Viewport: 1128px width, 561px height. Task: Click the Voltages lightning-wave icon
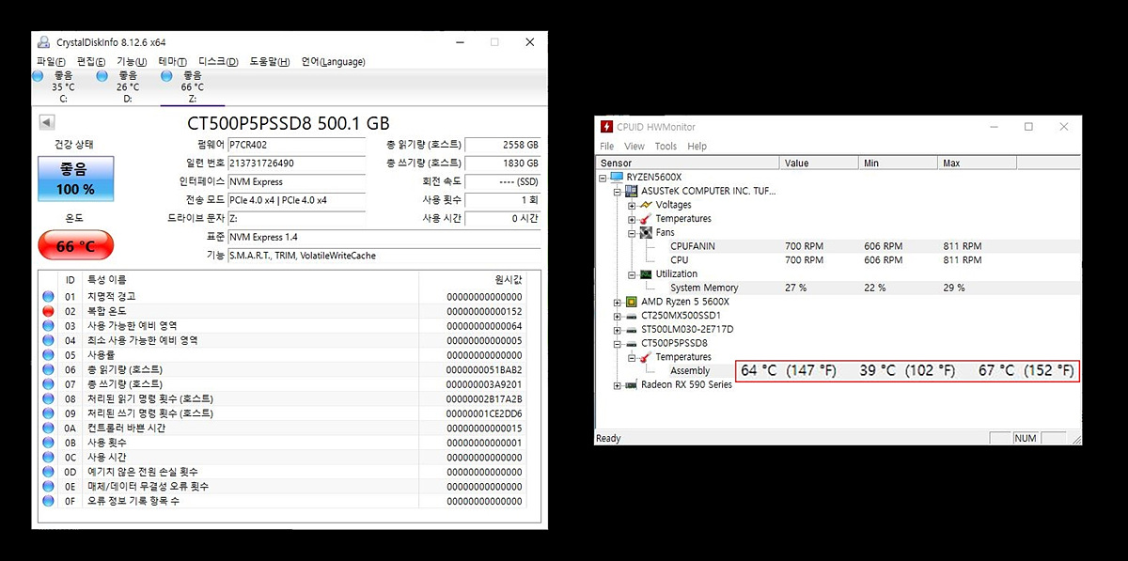[646, 205]
